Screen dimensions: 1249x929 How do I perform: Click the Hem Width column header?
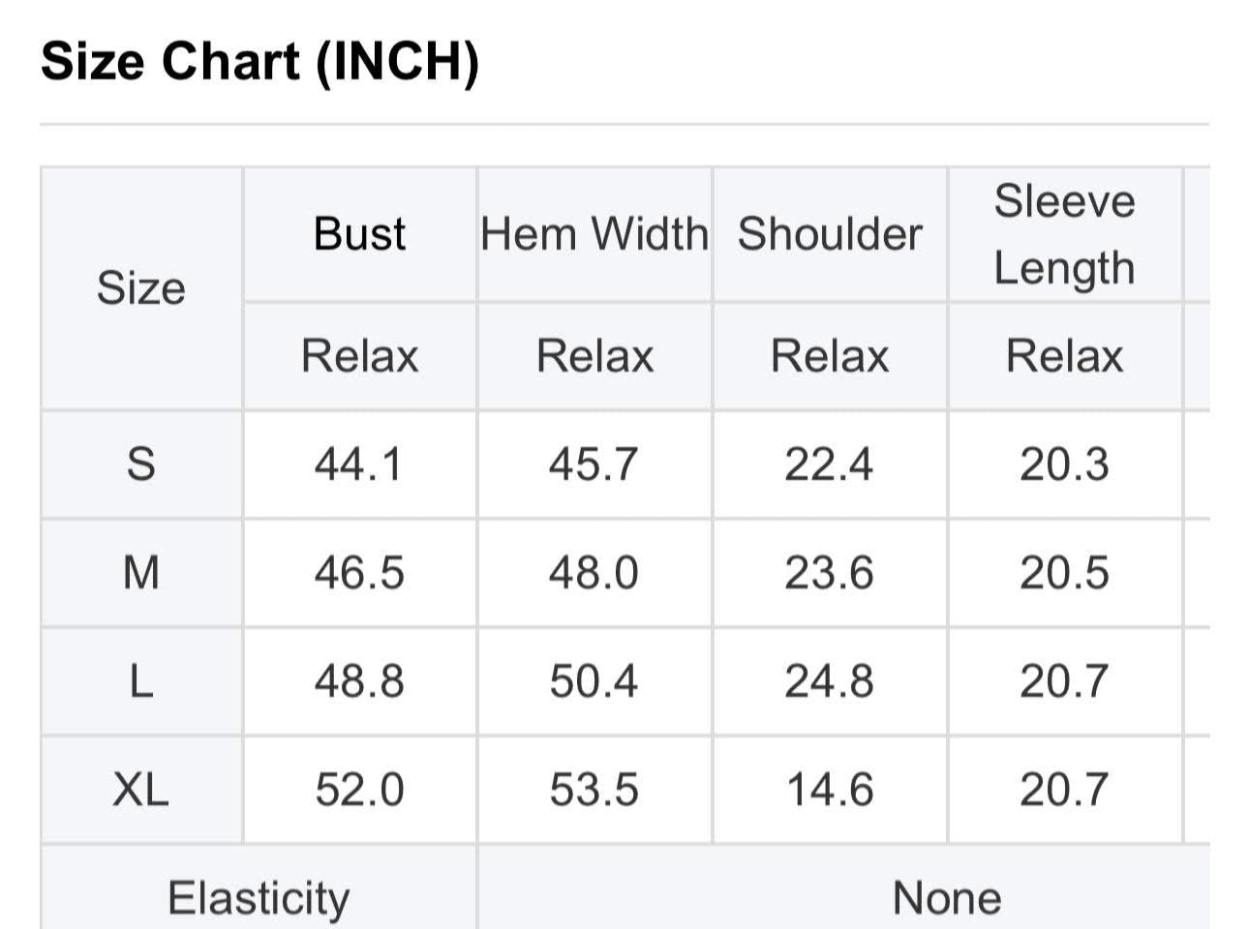(x=594, y=234)
